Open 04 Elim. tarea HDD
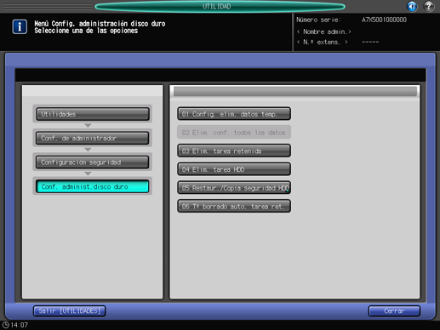440x330 pixels. 234,169
